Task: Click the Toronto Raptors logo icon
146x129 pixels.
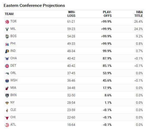Action: click(7, 22)
